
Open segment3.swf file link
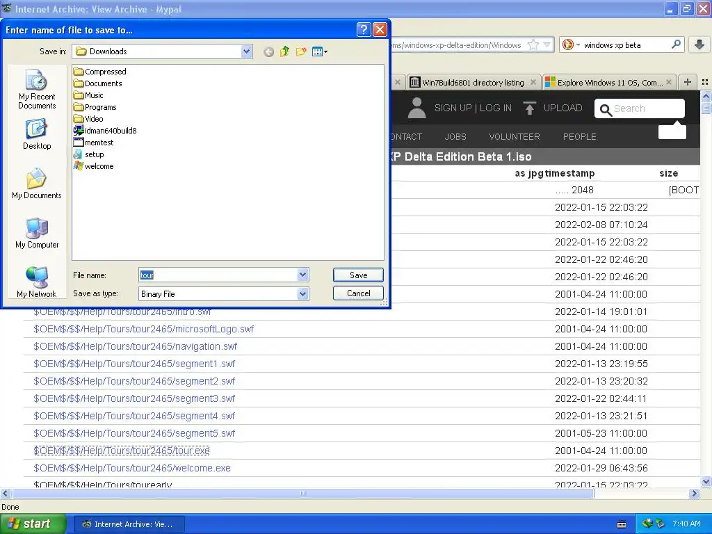tap(134, 398)
